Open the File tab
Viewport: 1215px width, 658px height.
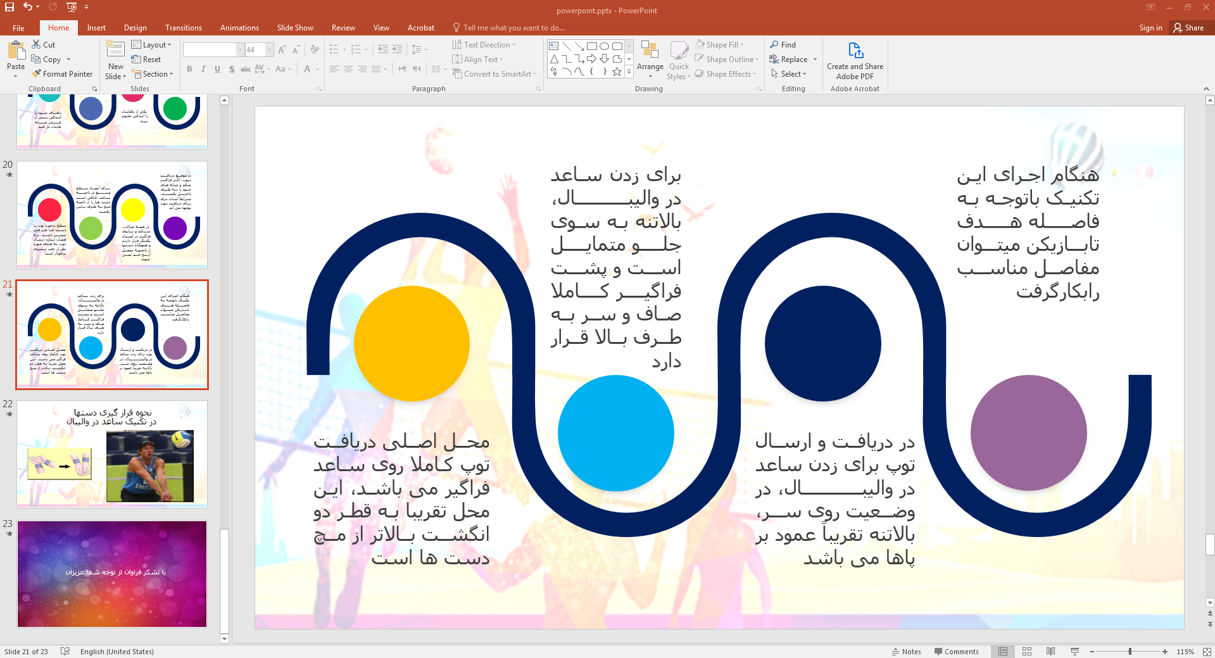click(x=18, y=28)
